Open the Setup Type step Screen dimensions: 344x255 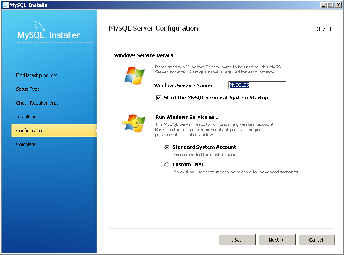[28, 89]
